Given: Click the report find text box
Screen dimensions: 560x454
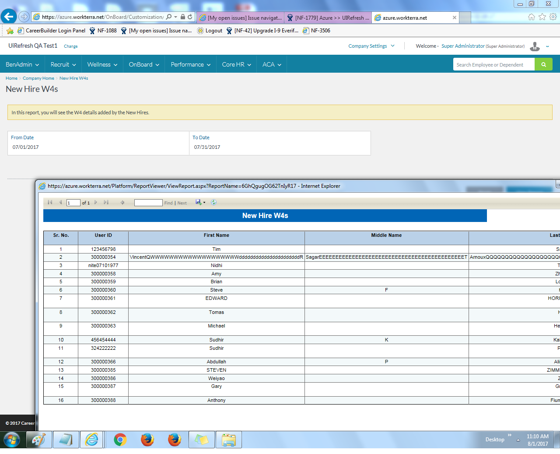Looking at the screenshot, I should 148,203.
